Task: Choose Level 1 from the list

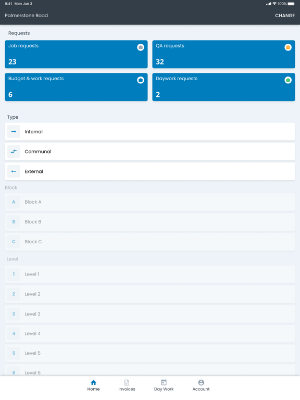Action: (150, 274)
